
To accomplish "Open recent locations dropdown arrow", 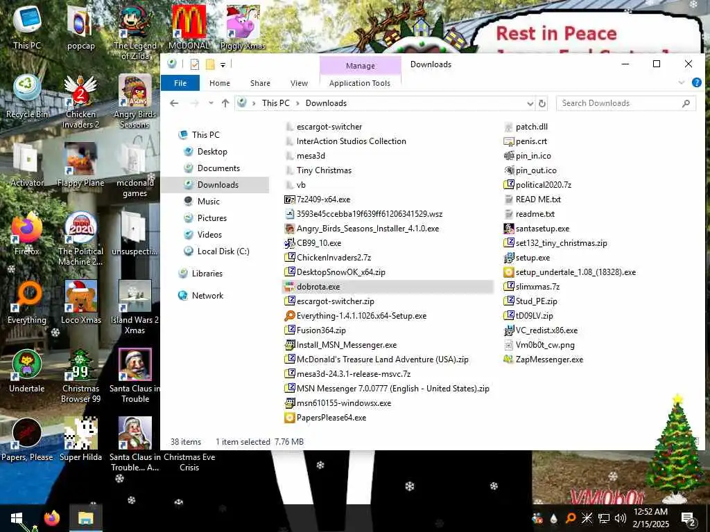I will coord(211,103).
